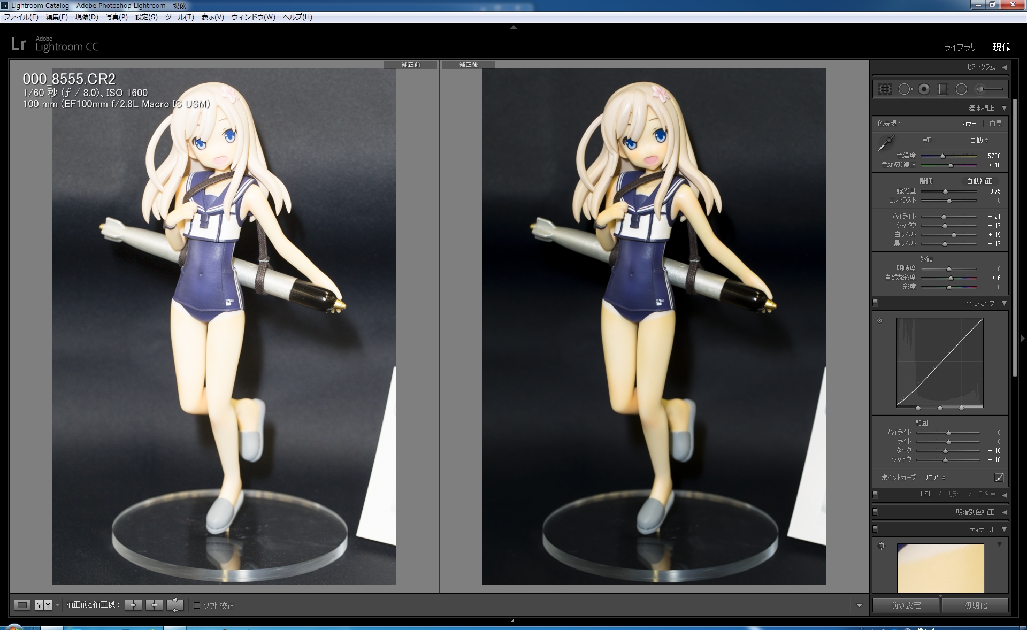1027x630 pixels.
Task: Open the 表示(V) menu
Action: coord(212,17)
